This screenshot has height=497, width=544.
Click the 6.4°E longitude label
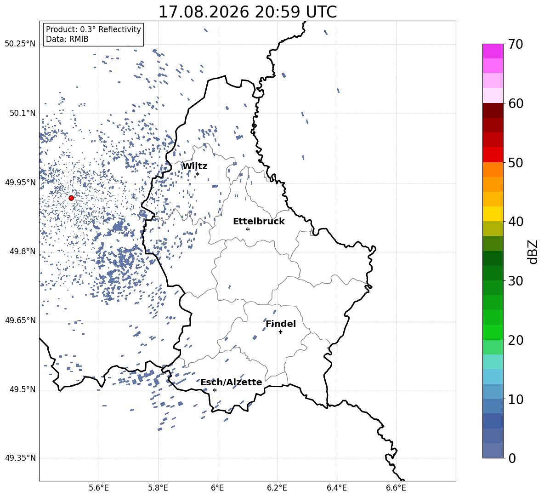(336, 488)
